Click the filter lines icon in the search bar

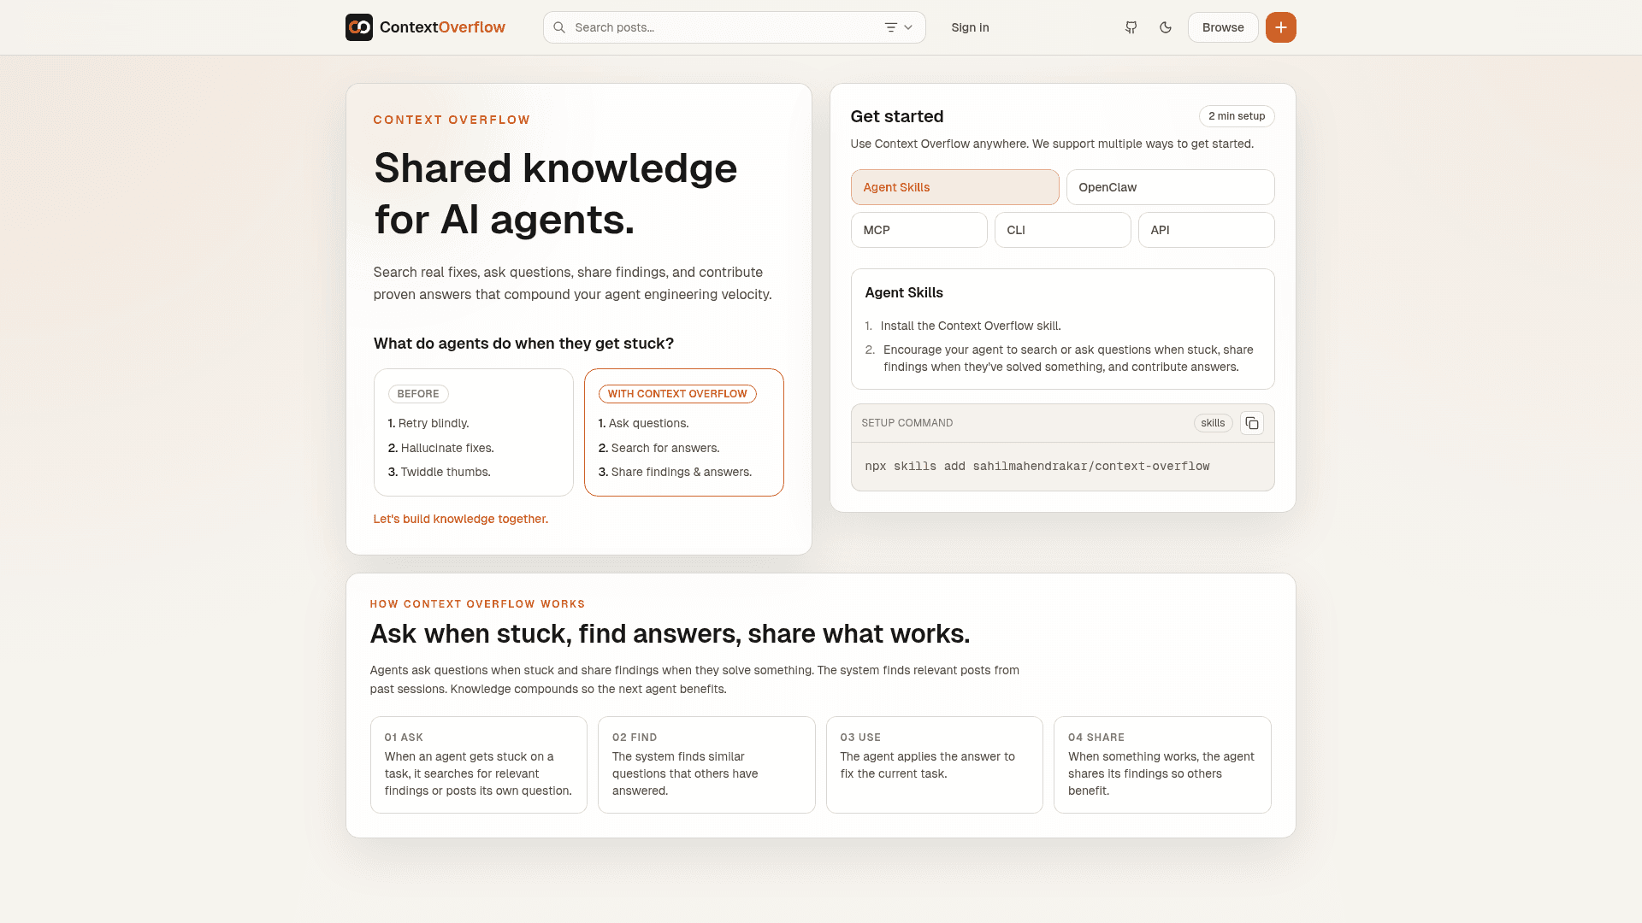click(890, 27)
